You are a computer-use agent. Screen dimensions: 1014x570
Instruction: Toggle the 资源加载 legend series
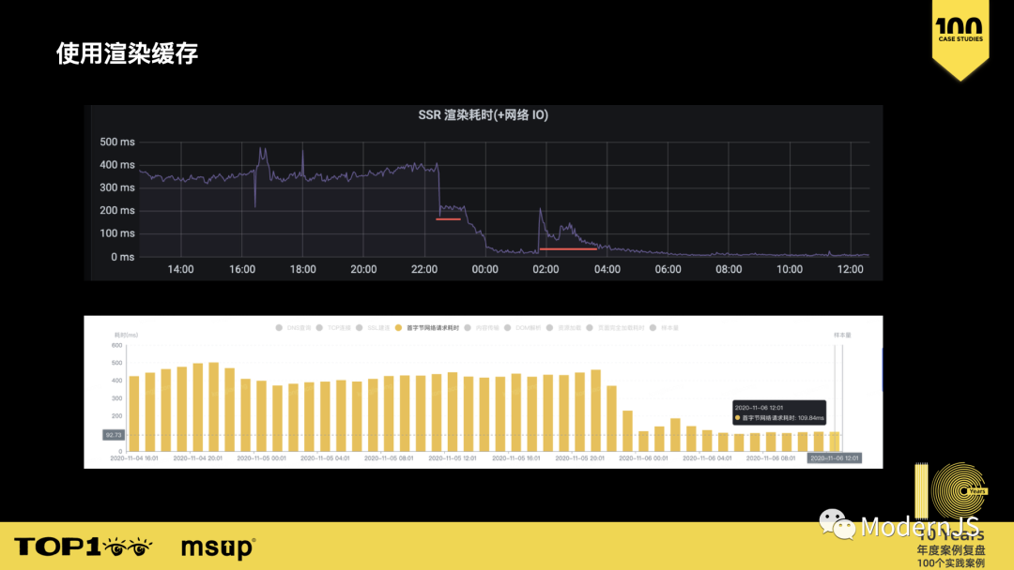pos(563,328)
